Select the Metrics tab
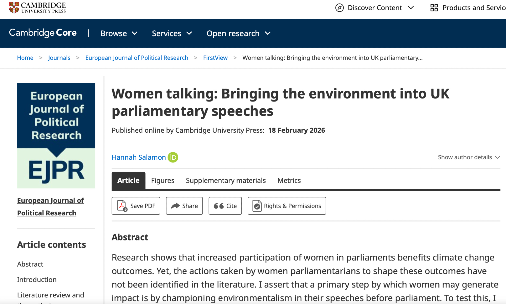 pos(289,180)
